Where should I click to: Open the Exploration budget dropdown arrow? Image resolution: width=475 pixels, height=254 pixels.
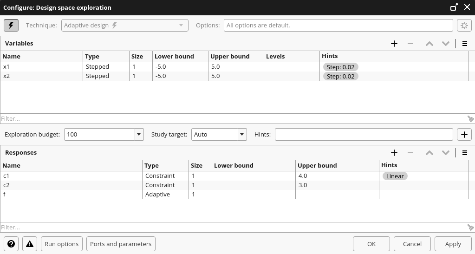pos(139,134)
